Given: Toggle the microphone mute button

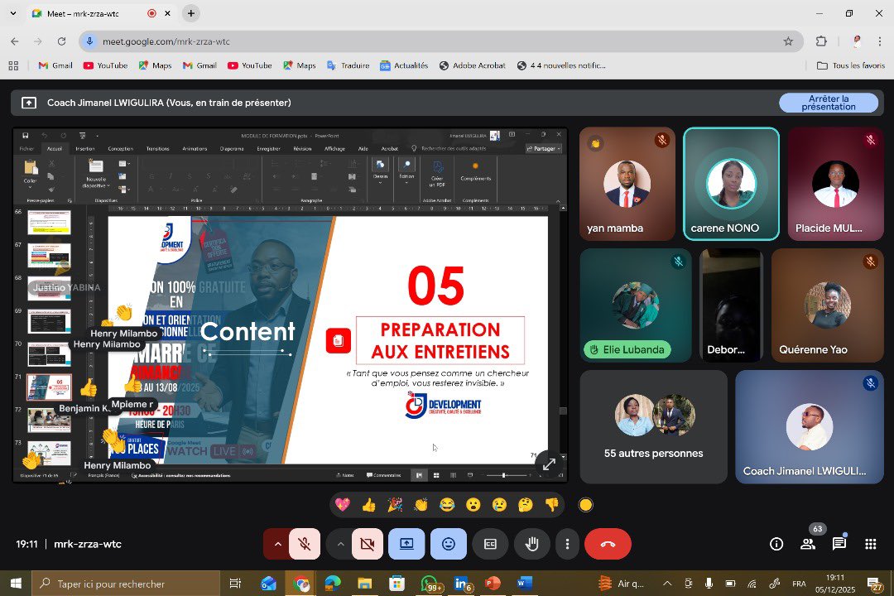Looking at the screenshot, I should pyautogui.click(x=305, y=544).
